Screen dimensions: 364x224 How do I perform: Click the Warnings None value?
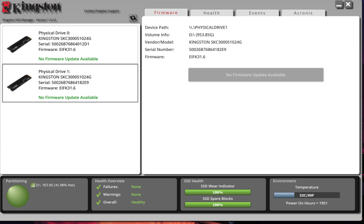click(x=136, y=194)
